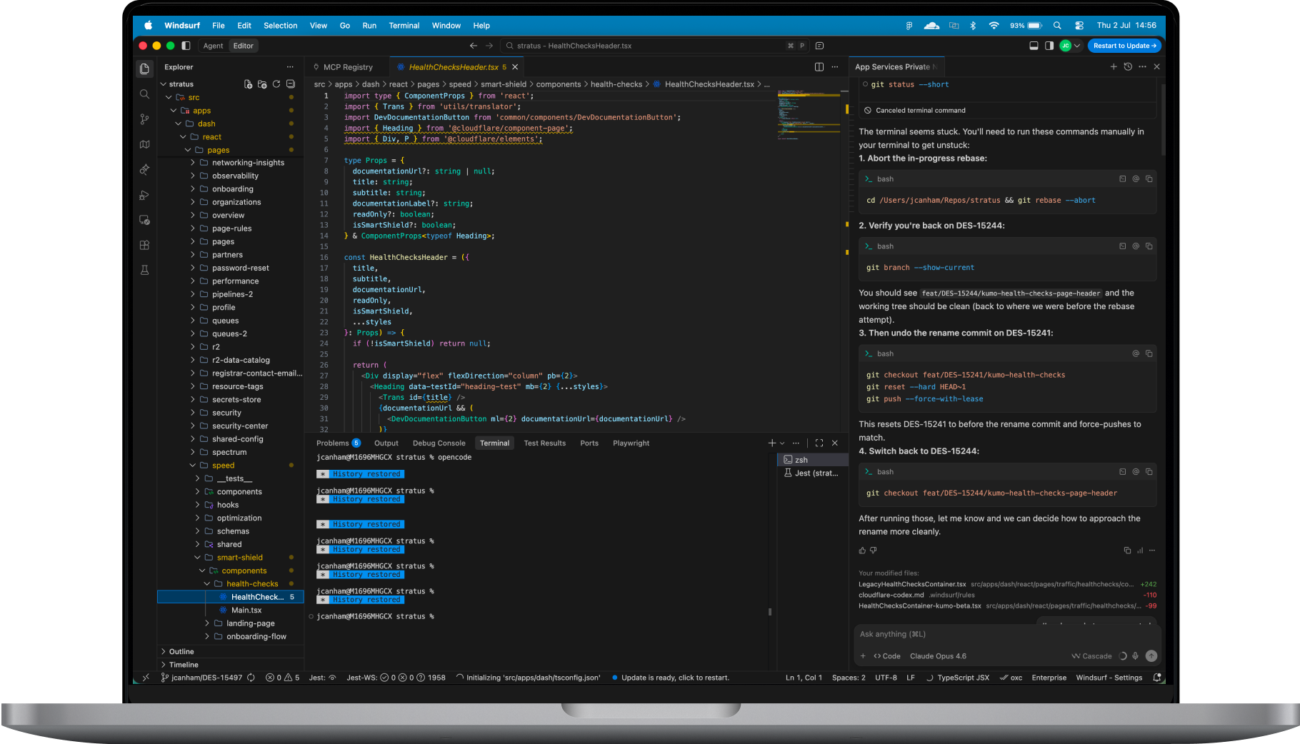This screenshot has height=744, width=1300.
Task: Close the HealthChecksHeader.tsx tab
Action: coord(514,67)
